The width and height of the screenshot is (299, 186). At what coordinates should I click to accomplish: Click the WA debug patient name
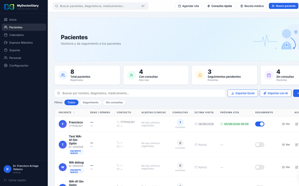coord(76,163)
